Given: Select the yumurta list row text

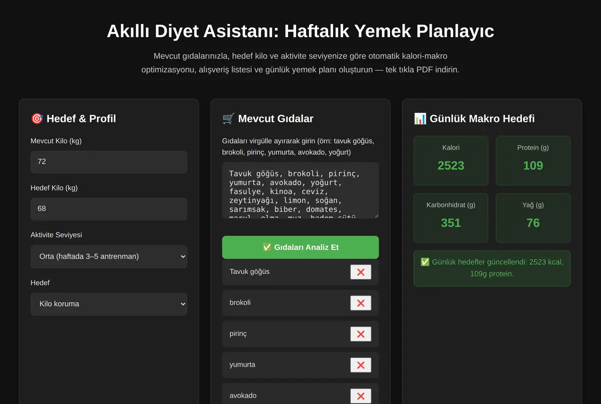Looking at the screenshot, I should point(242,365).
